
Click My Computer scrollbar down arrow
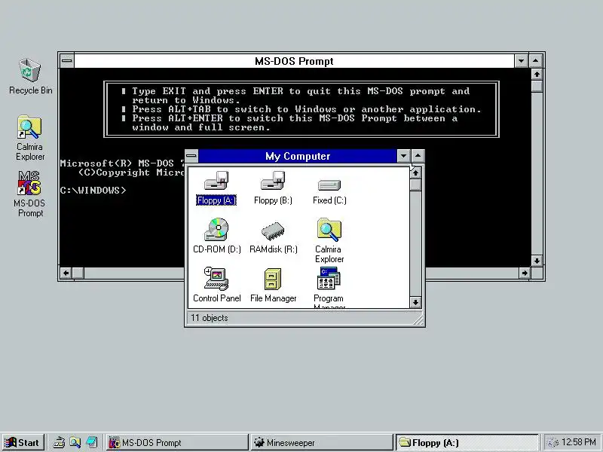(x=415, y=302)
